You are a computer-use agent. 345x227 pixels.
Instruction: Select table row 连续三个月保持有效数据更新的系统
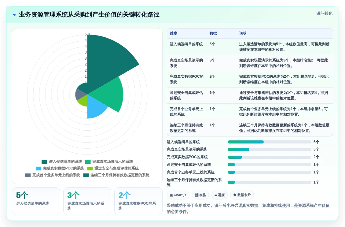coord(250,128)
